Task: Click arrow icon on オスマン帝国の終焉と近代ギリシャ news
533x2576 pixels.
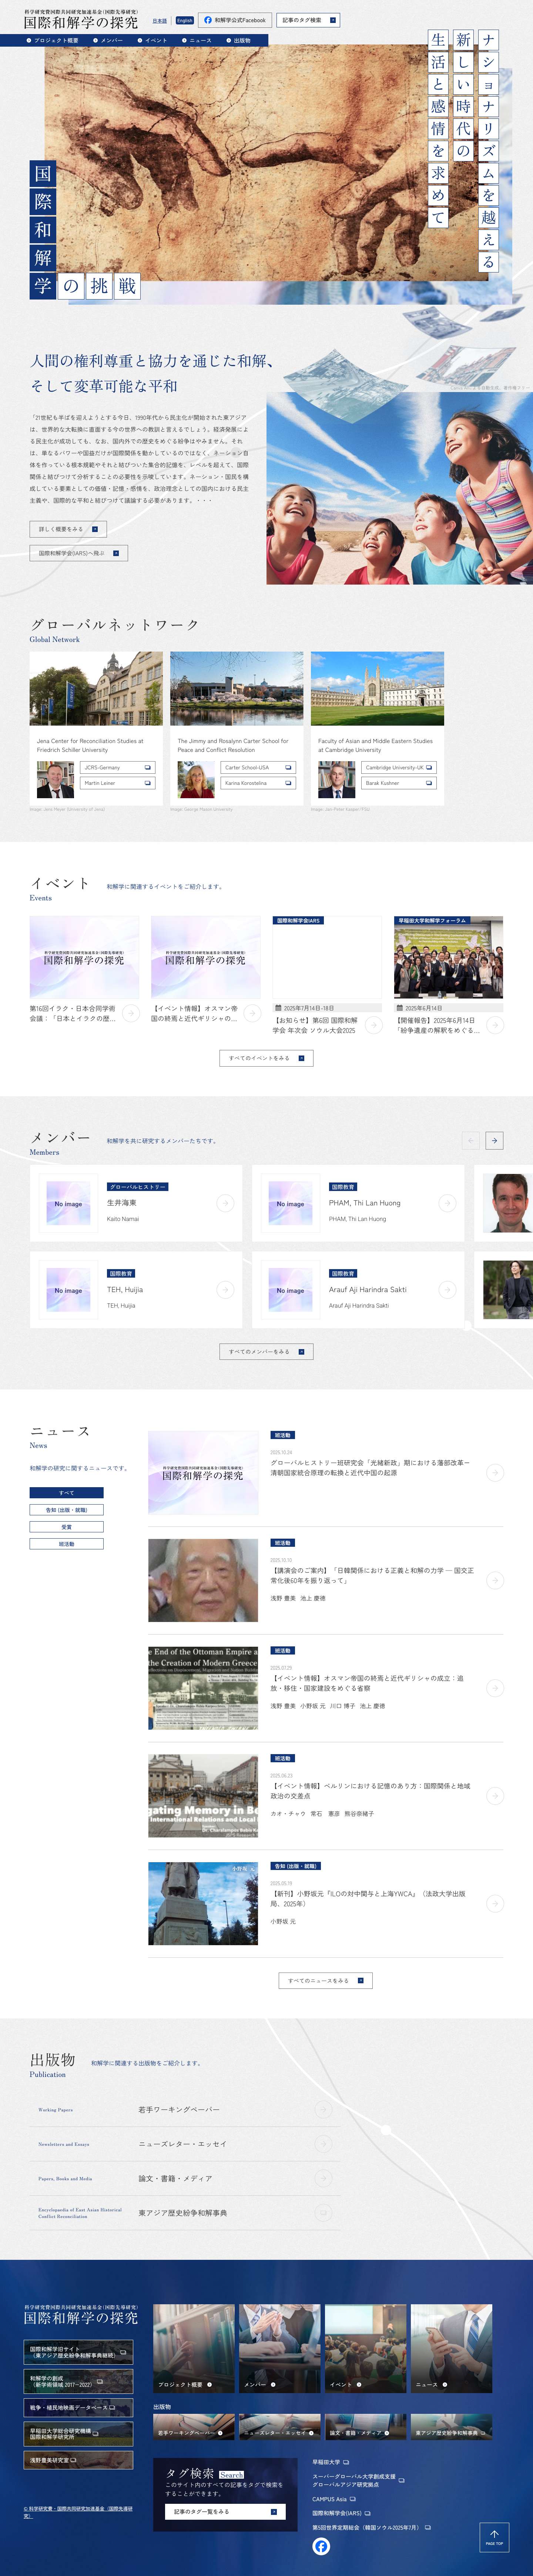Action: coord(494,1688)
